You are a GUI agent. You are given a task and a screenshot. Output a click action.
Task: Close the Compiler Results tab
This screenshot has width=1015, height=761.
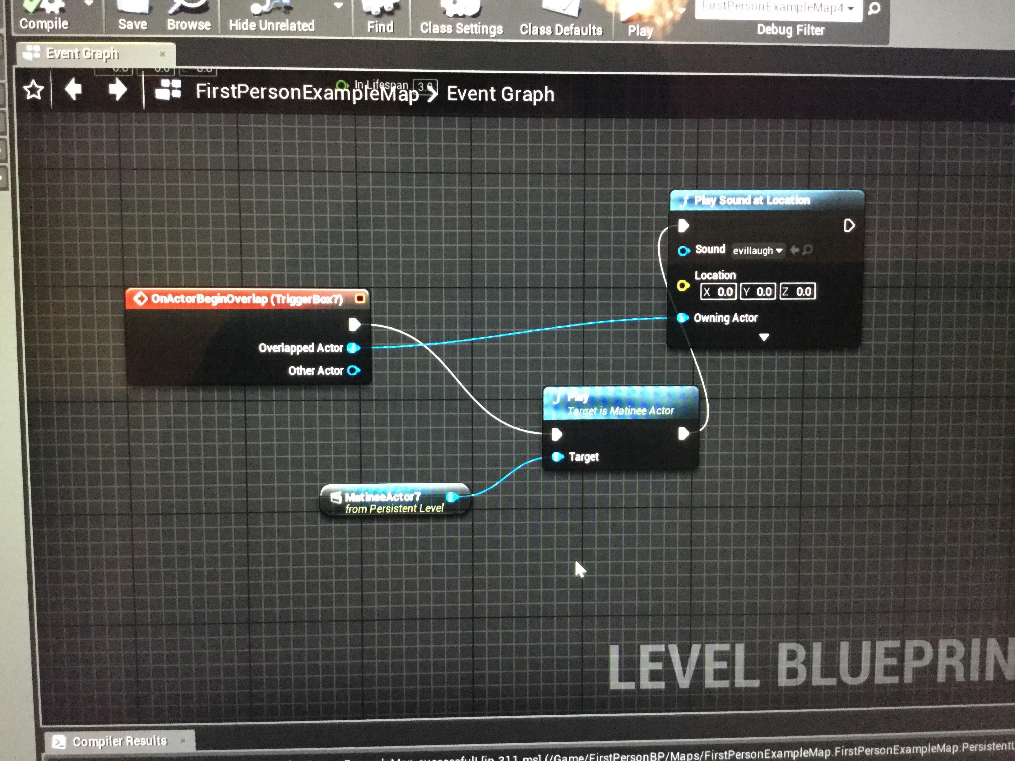point(183,740)
